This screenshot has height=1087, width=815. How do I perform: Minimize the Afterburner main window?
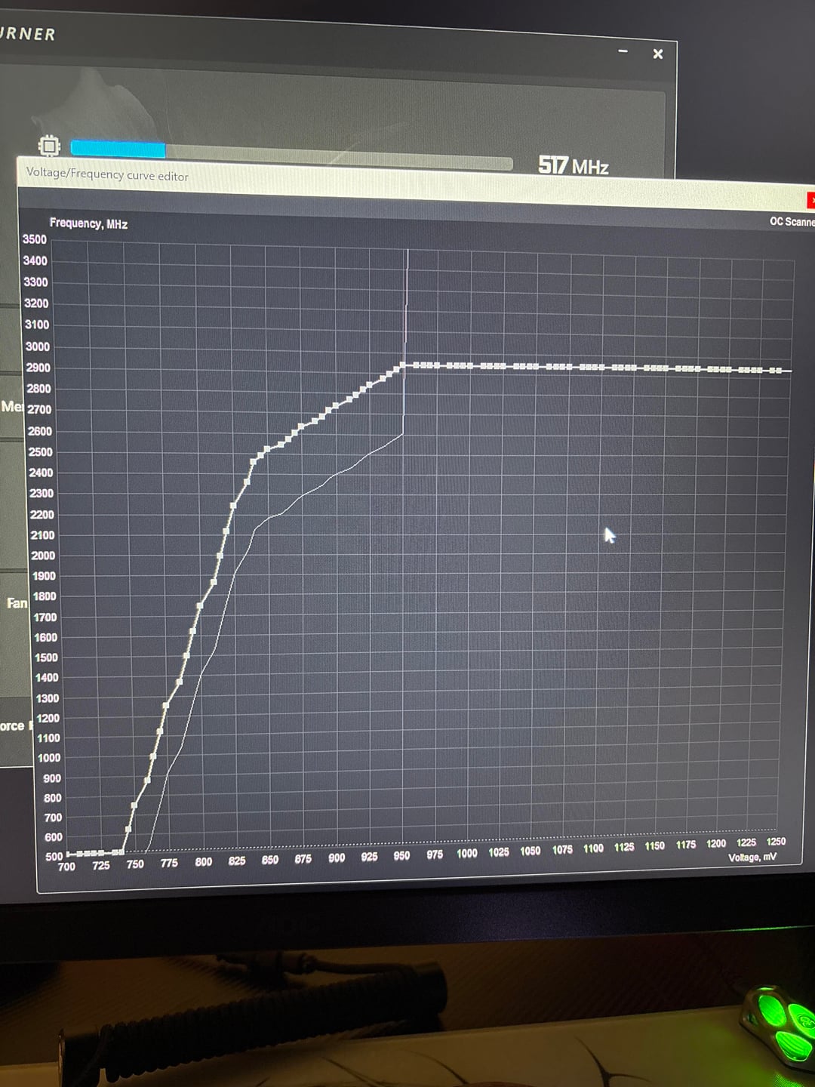coord(623,51)
